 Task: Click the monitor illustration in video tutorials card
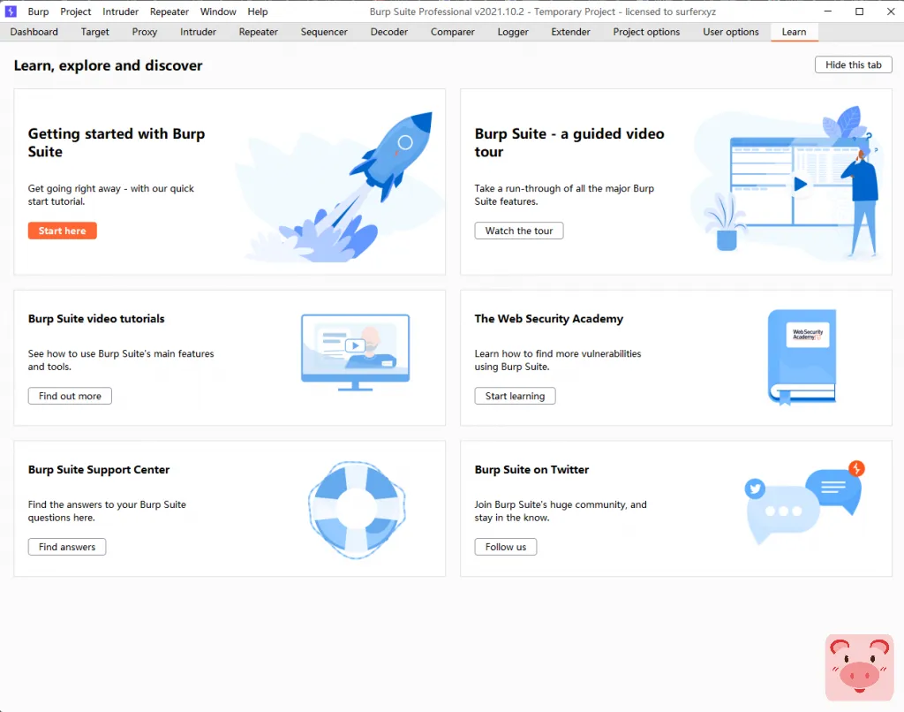pyautogui.click(x=355, y=352)
